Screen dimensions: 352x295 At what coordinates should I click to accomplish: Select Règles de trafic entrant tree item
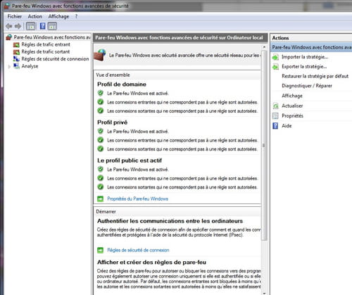pos(46,44)
